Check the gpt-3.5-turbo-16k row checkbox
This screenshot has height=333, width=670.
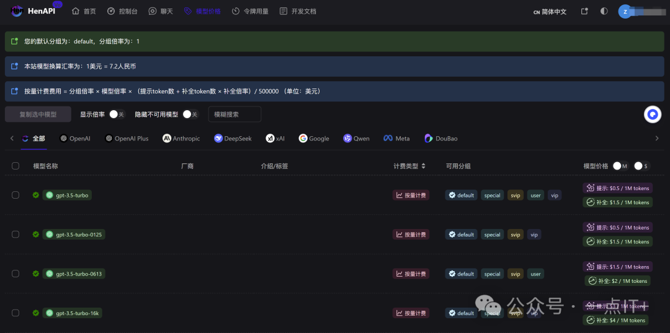point(16,313)
